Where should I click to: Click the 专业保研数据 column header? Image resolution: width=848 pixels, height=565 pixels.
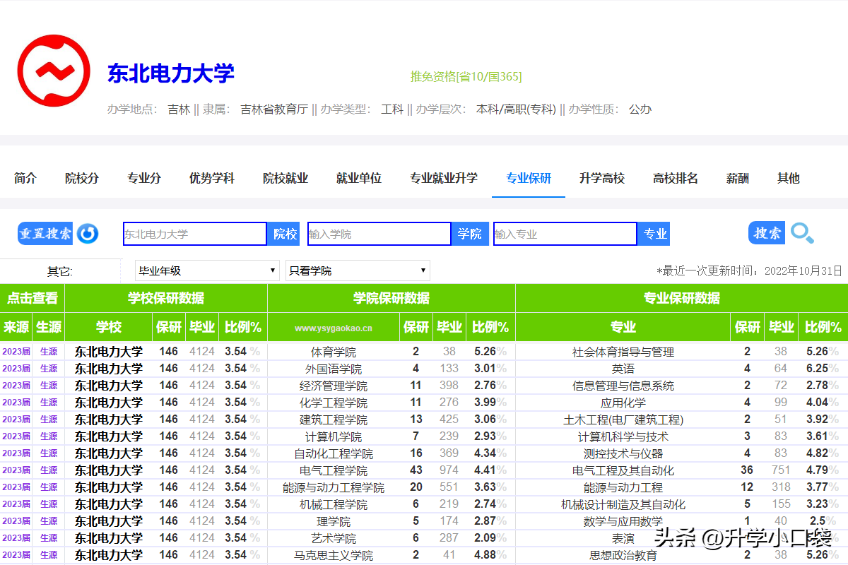pos(682,298)
